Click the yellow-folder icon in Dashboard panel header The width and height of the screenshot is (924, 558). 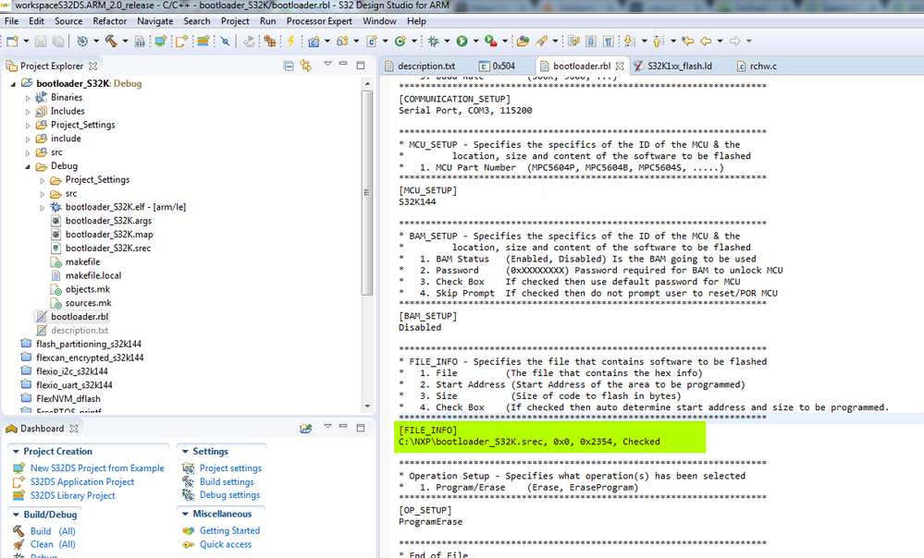coord(306,429)
